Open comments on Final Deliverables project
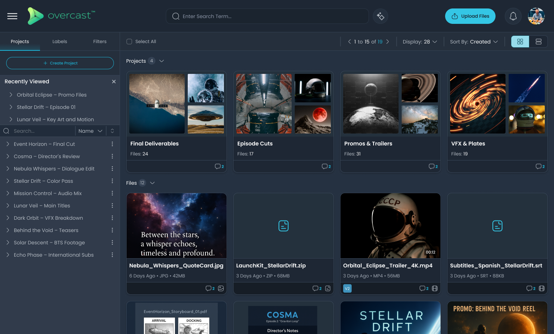The width and height of the screenshot is (554, 334). point(219,166)
